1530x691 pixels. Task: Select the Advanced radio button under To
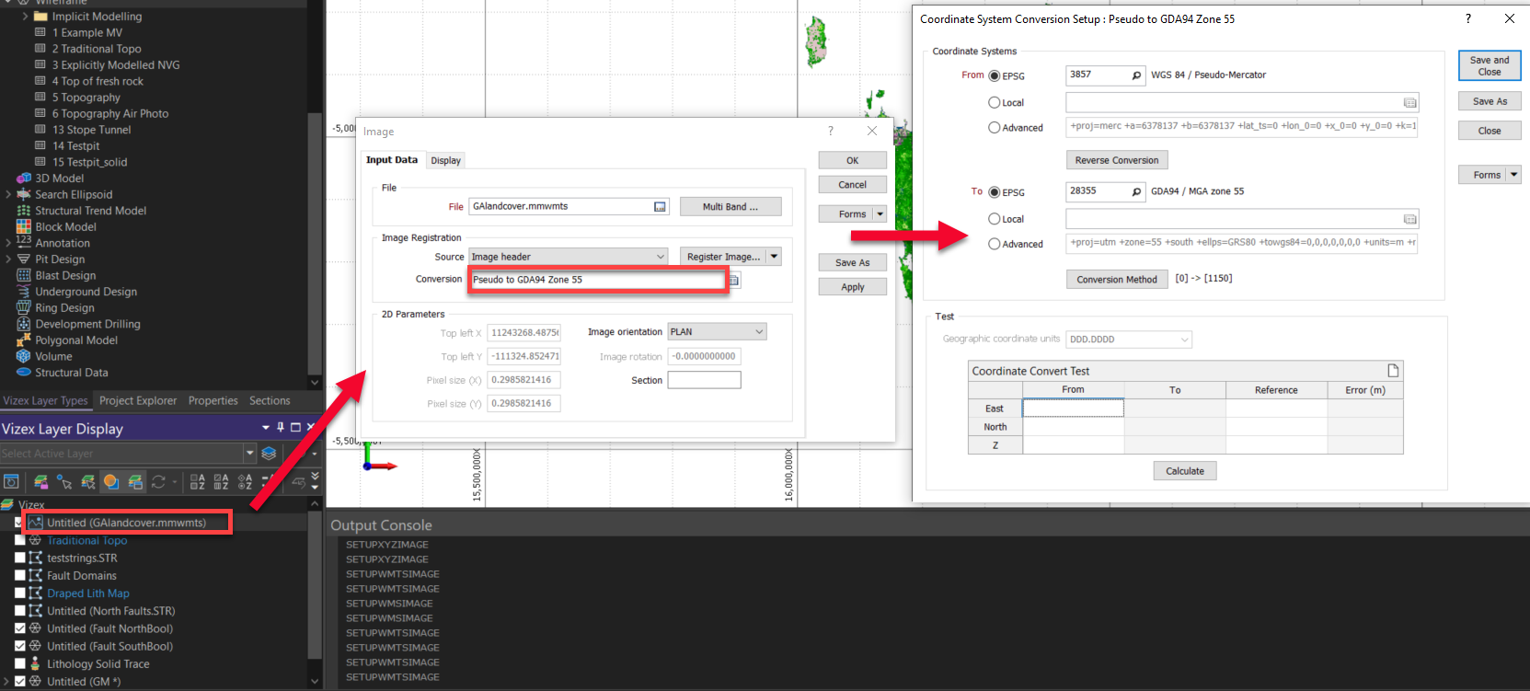(995, 244)
